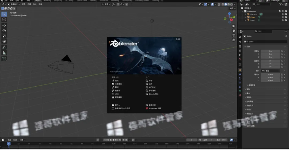This screenshot has height=150, width=289.
Task: Open the outliner filter funnel
Action: pos(280,4)
